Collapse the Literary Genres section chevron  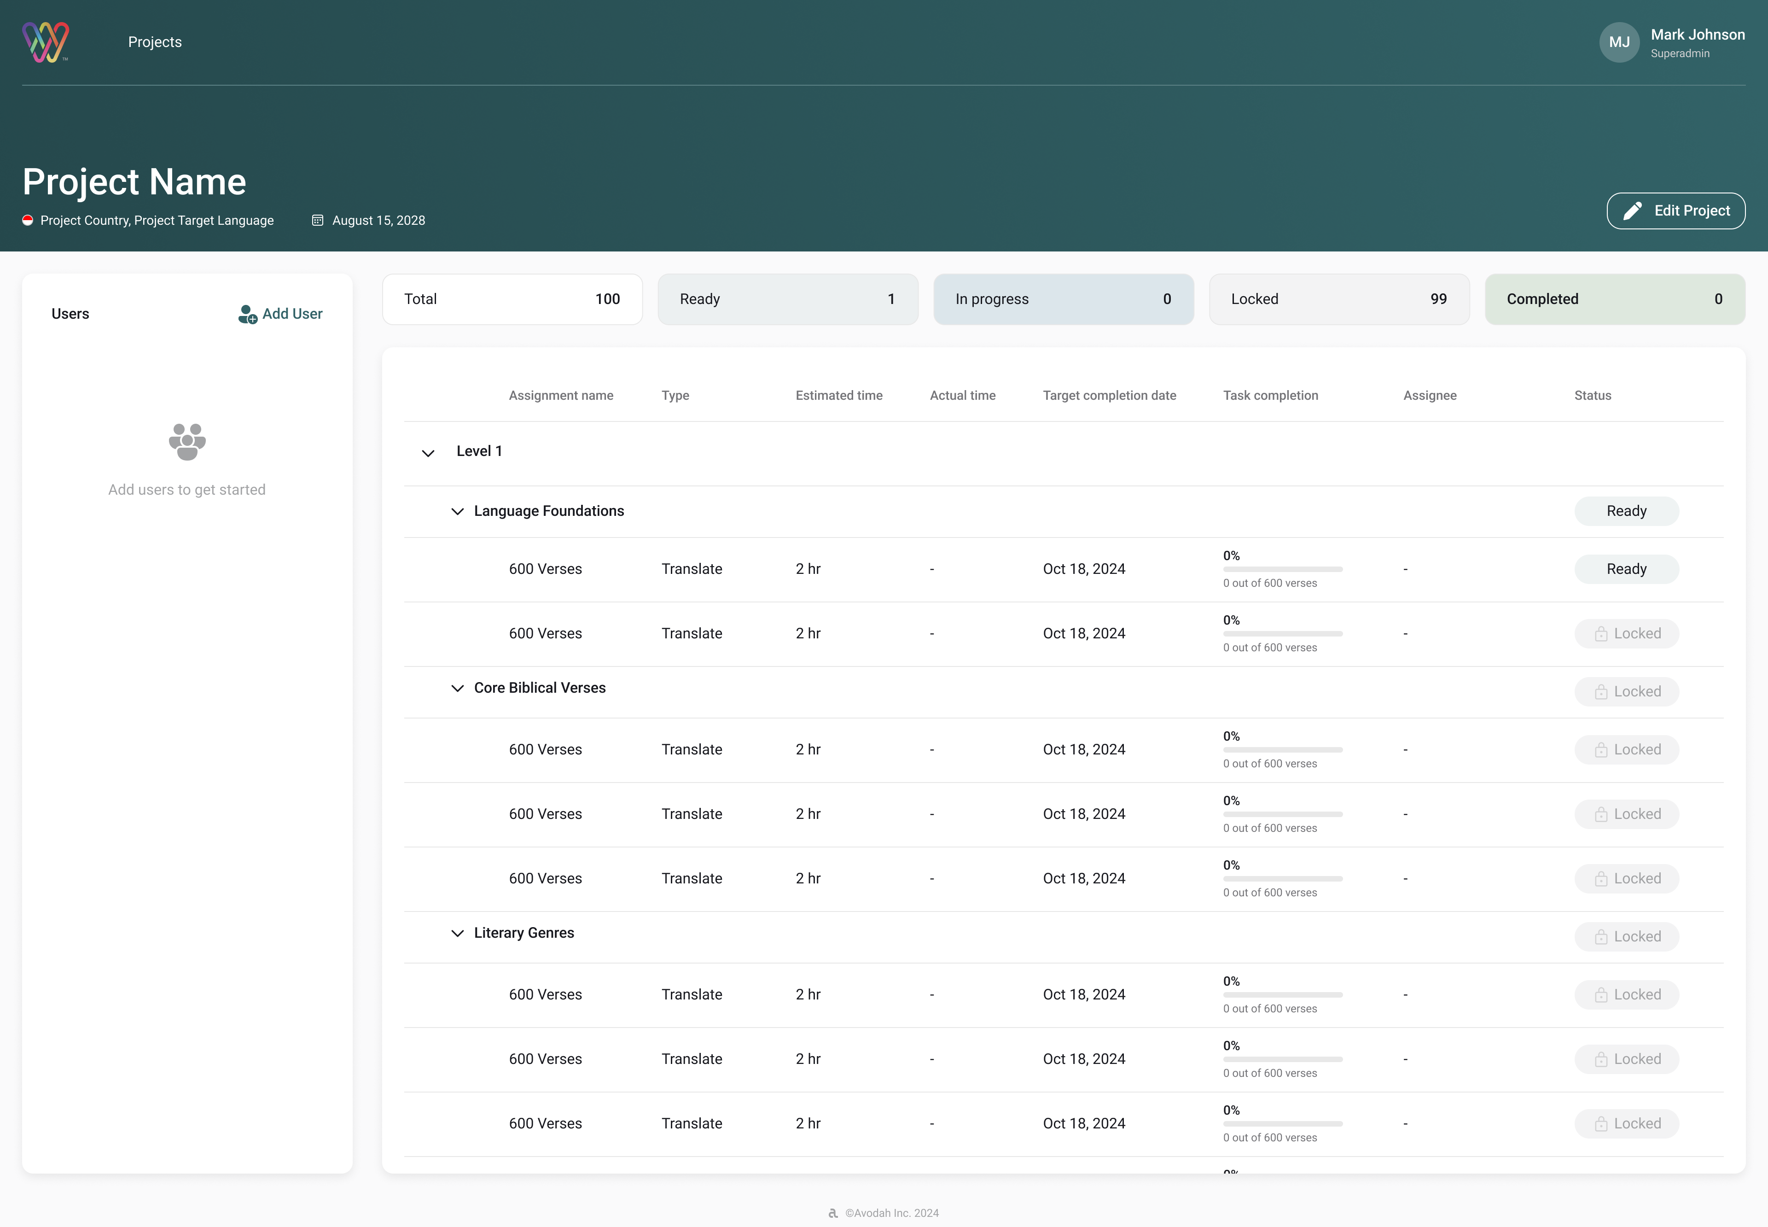[457, 933]
